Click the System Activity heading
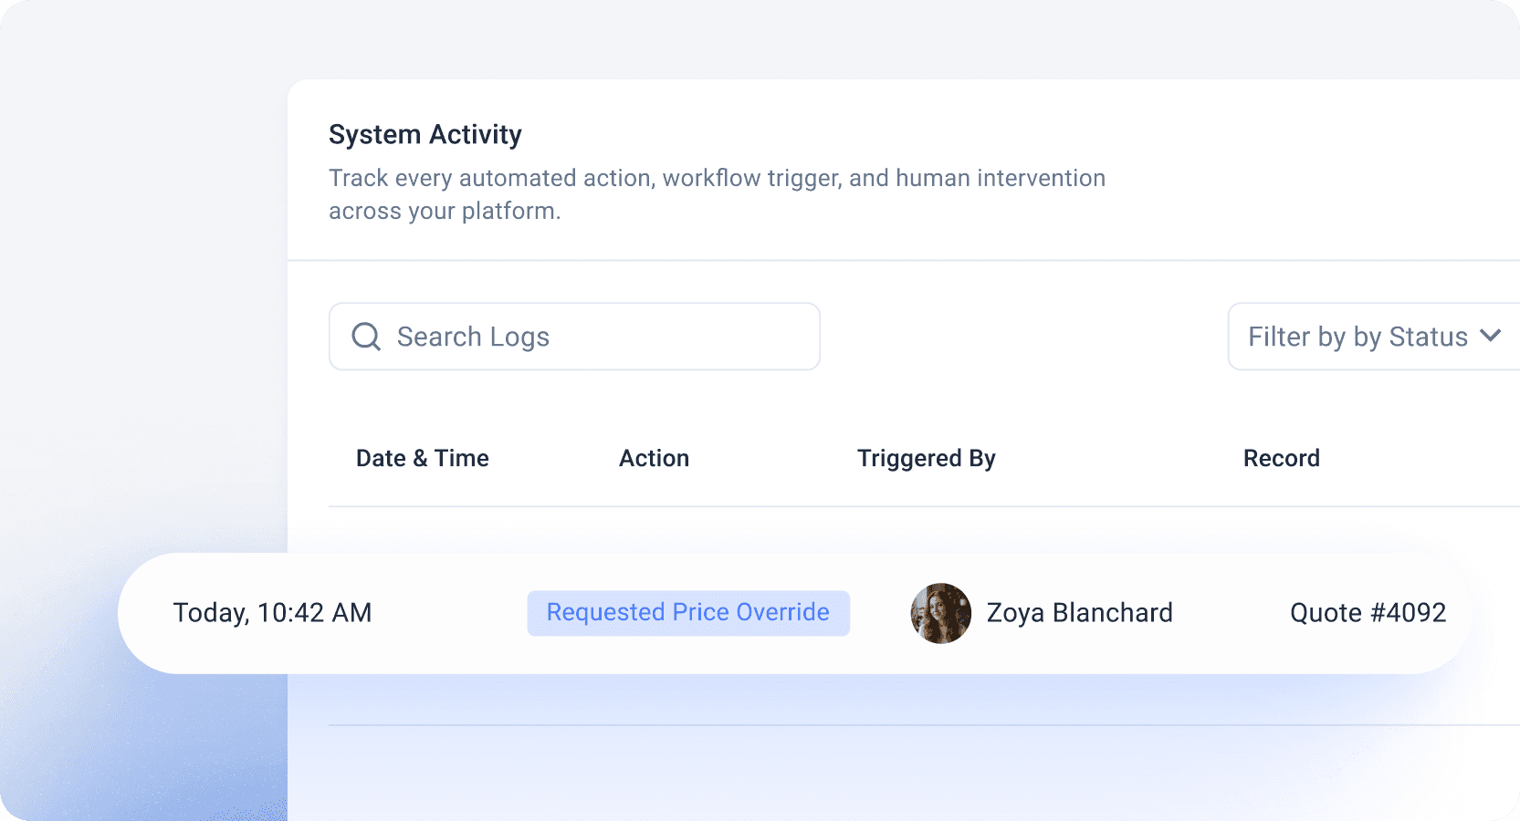Viewport: 1520px width, 821px height. click(425, 135)
